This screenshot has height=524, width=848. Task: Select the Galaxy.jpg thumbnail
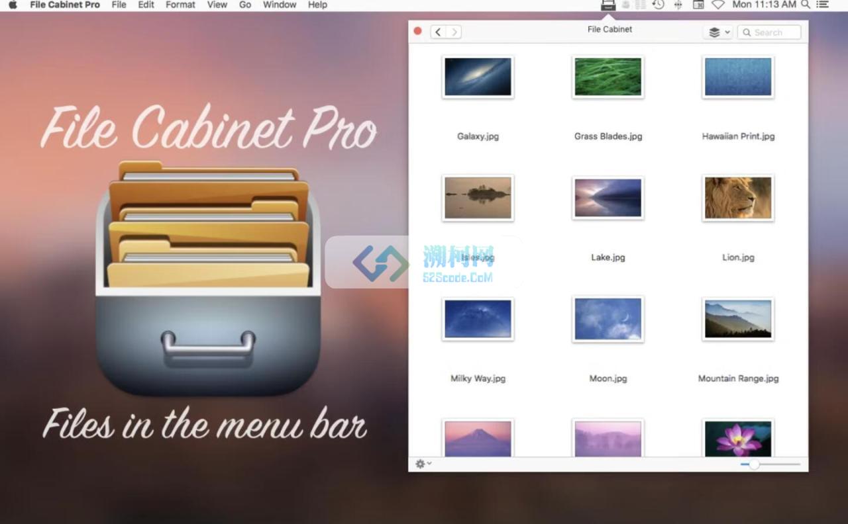478,77
